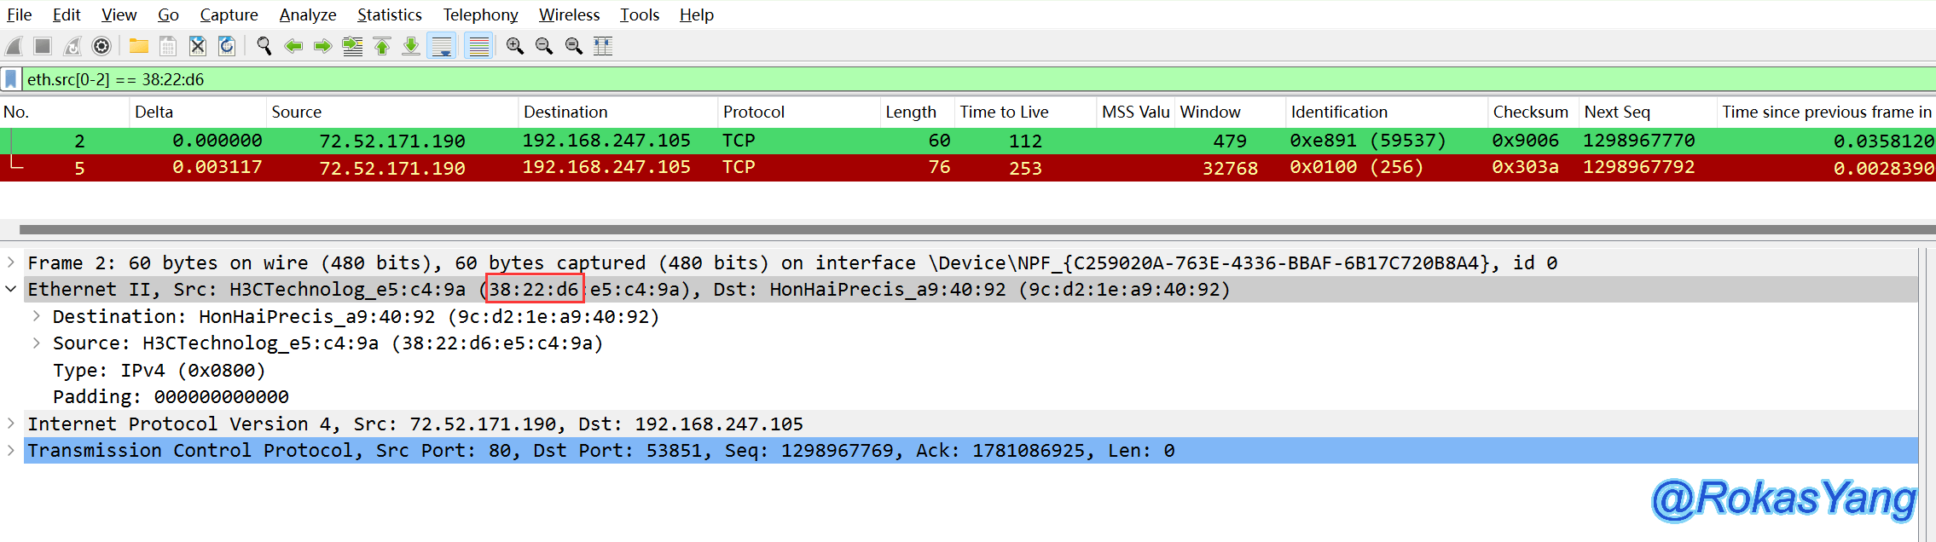Toggle packet colorization rules
Image resolution: width=1936 pixels, height=542 pixels.
click(x=478, y=46)
